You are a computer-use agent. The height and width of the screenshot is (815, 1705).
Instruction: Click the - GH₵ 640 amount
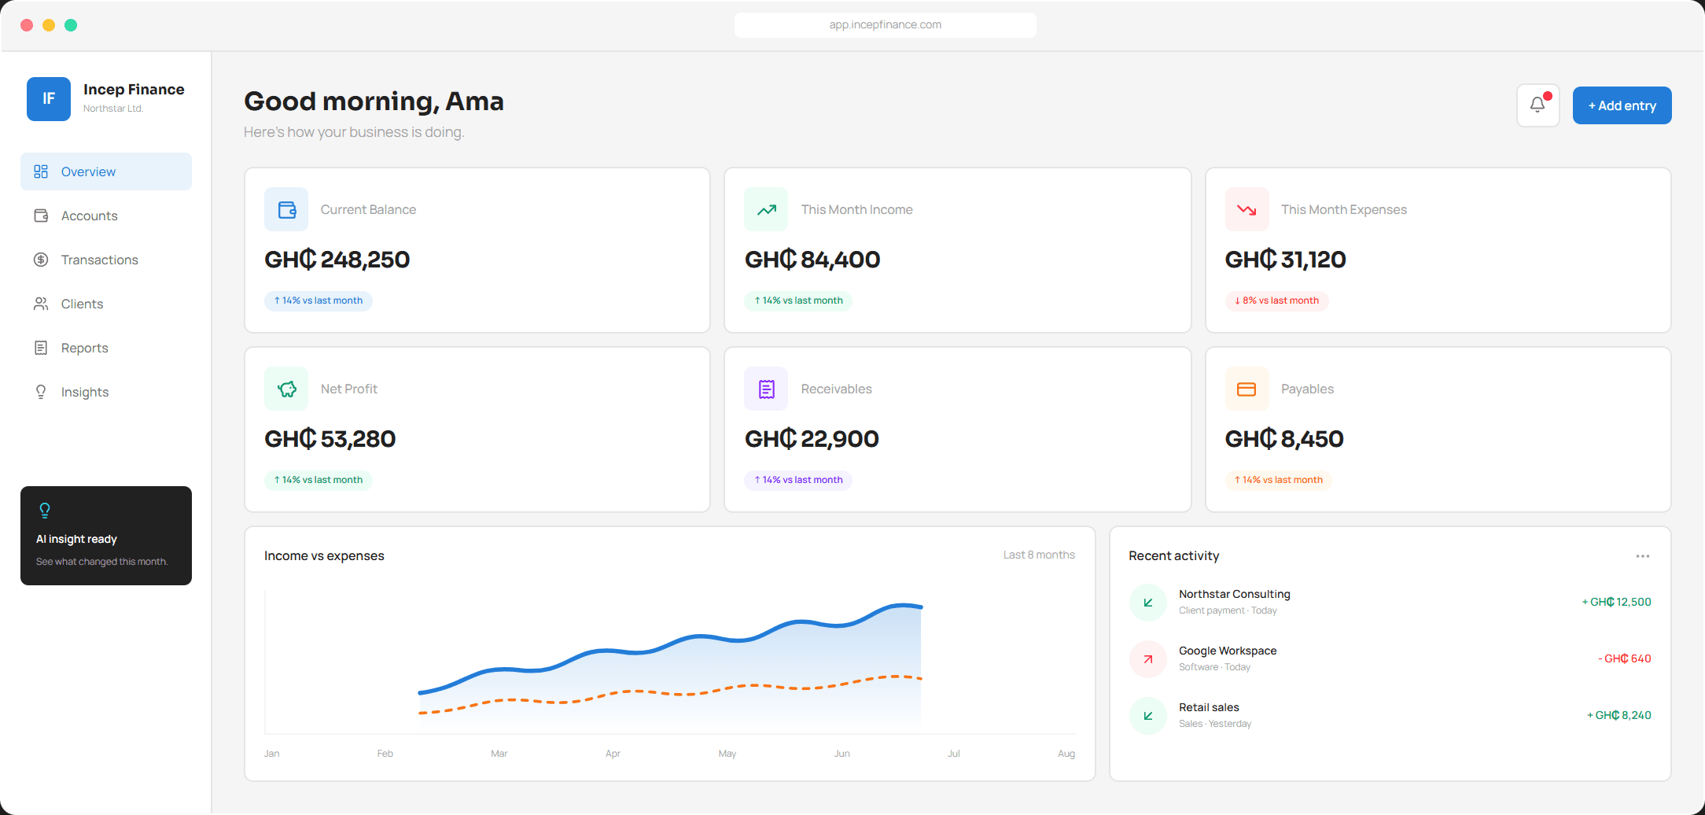point(1624,659)
